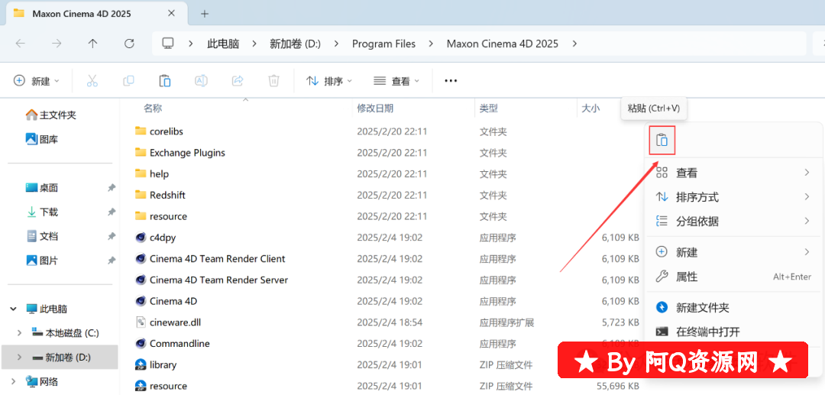
Task: Click the Copy icon in the toolbar
Action: click(x=128, y=81)
